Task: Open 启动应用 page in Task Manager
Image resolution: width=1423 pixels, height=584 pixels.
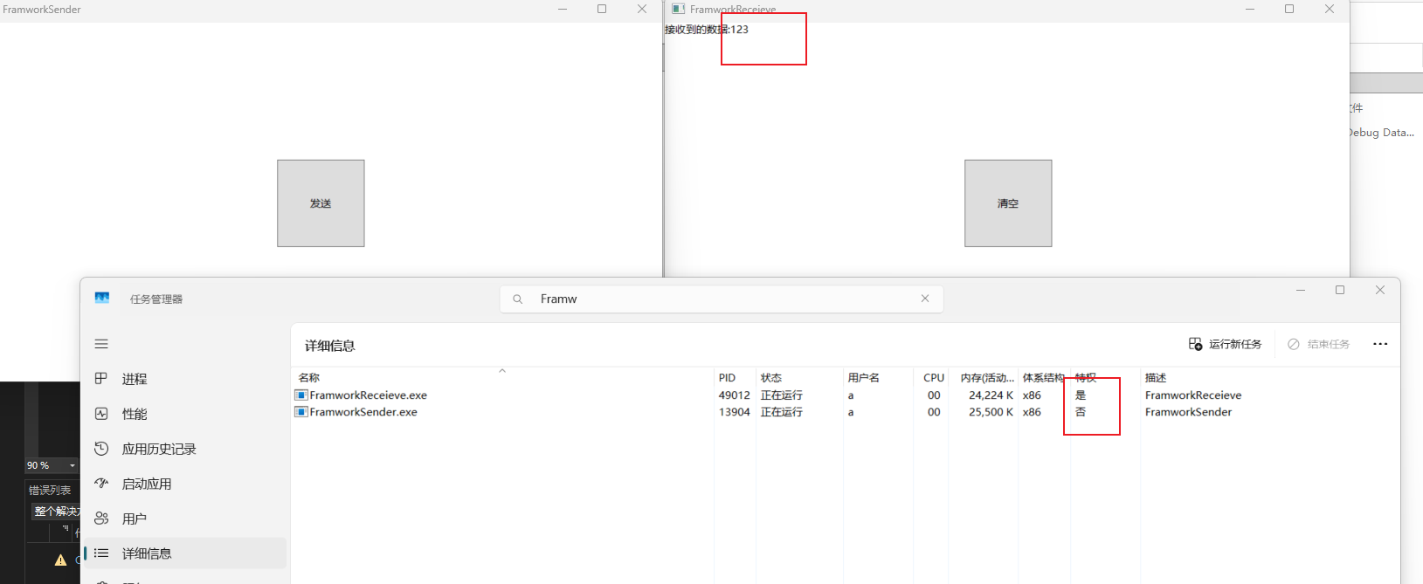Action: 185,484
